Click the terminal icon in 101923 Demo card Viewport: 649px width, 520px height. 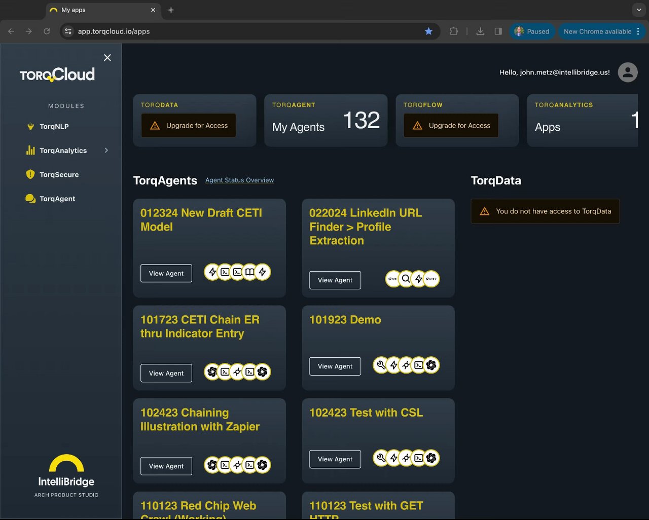[419, 365]
